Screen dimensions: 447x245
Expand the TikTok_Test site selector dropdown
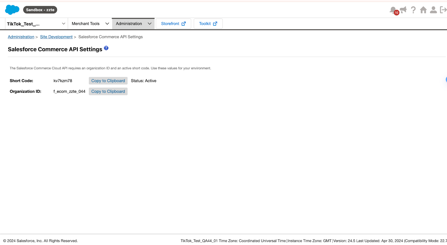pos(63,24)
